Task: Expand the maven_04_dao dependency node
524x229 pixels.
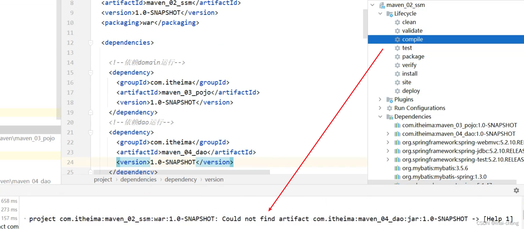Action: 388,134
